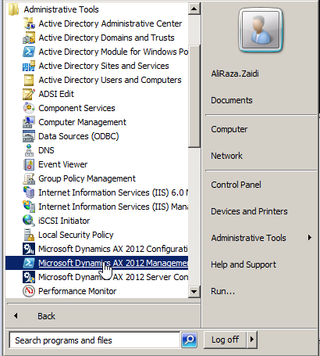Open Local Security Policy icon
This screenshot has height=356, width=320.
29,235
